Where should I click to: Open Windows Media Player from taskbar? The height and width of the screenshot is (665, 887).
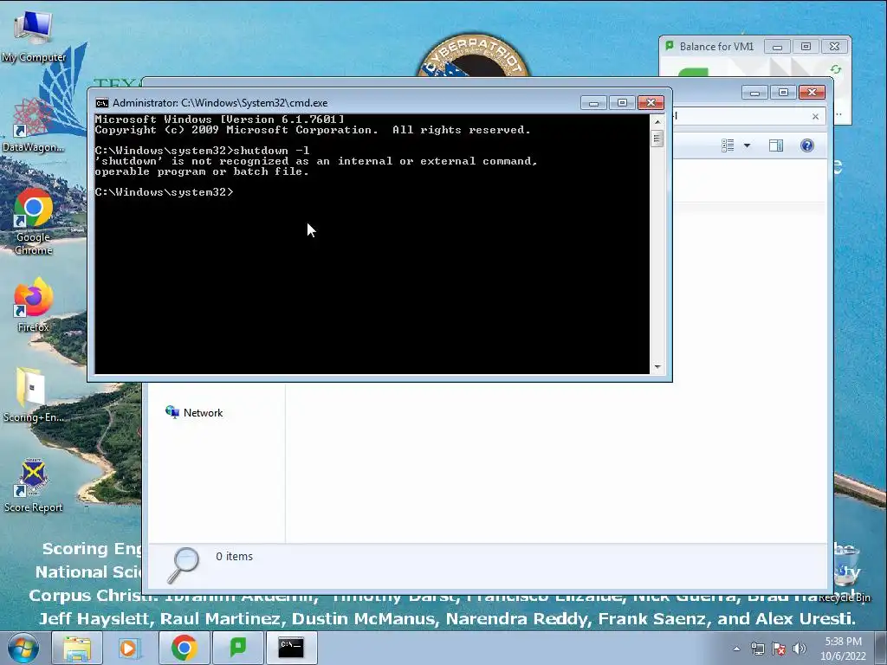pyautogui.click(x=129, y=648)
